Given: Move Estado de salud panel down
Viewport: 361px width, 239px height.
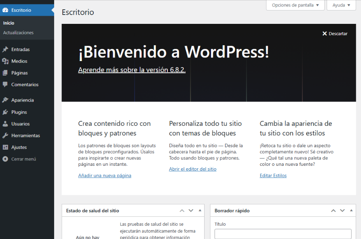Looking at the screenshot, I should coord(191,211).
